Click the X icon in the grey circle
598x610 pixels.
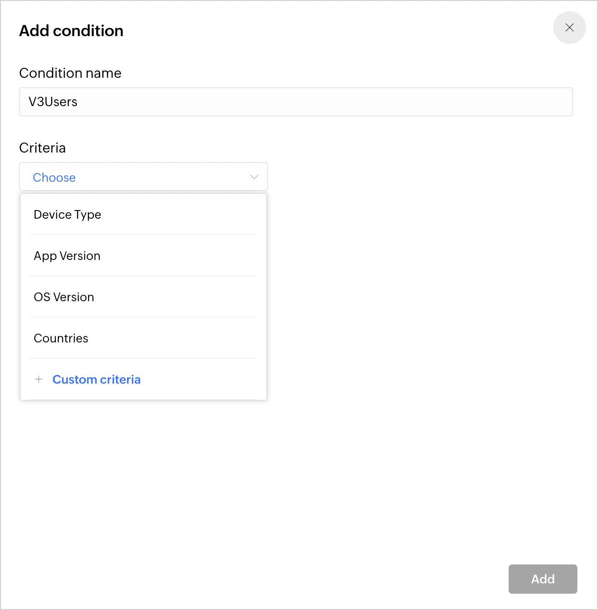tap(570, 27)
